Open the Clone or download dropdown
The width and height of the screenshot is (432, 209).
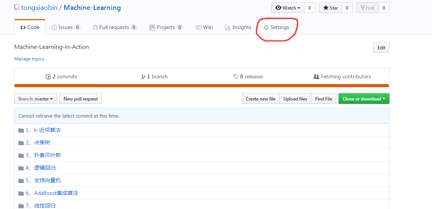(364, 99)
